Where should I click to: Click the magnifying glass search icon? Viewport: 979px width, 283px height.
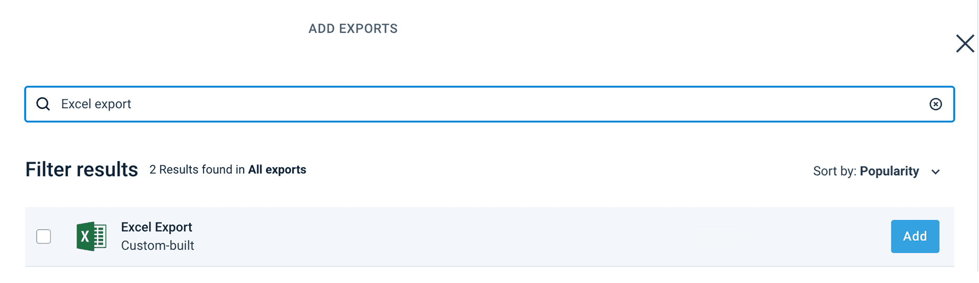pyautogui.click(x=43, y=104)
